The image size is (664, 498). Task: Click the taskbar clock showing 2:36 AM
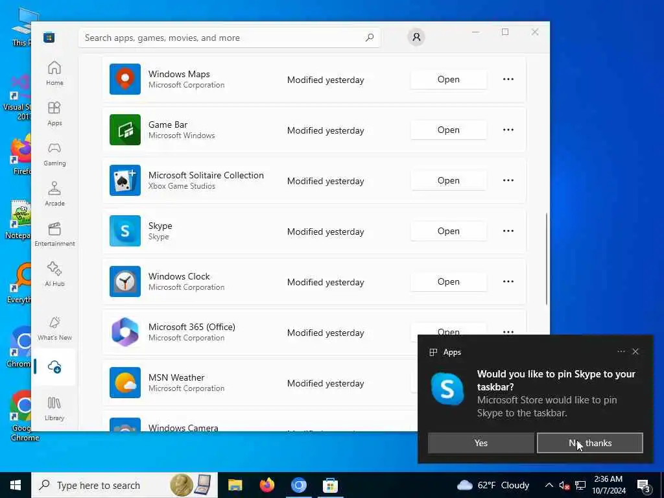coord(608,485)
